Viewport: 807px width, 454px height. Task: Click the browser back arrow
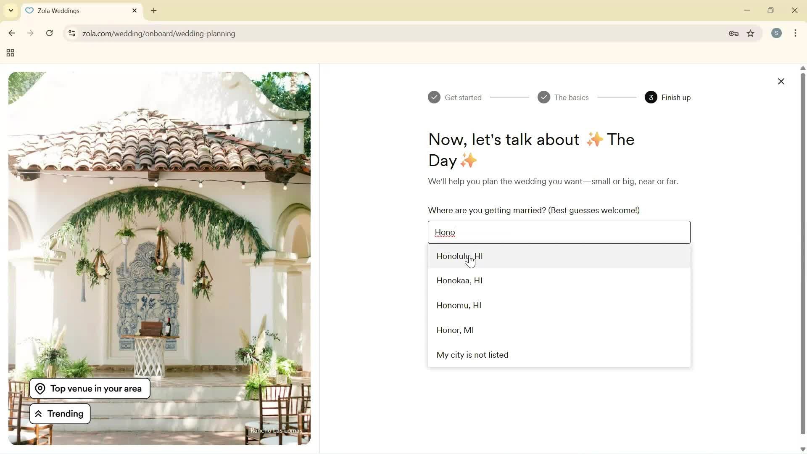pos(11,33)
